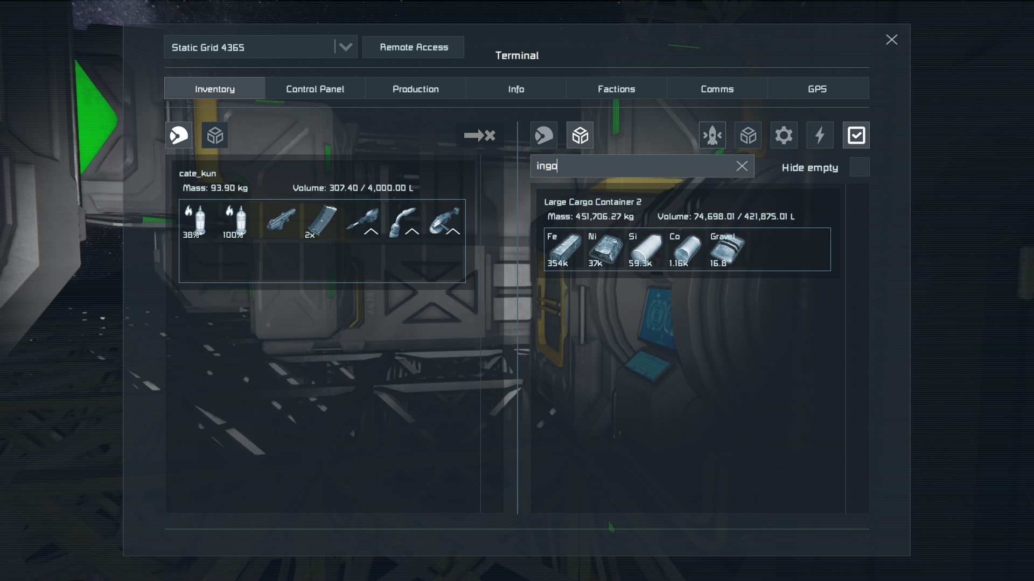Filter by ship systems rocket icon
Viewport: 1034px width, 581px height.
[x=712, y=135]
